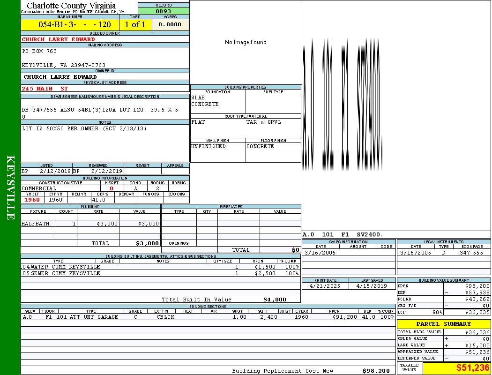
Task: Click the book page 347 555 entry
Action: tap(471, 253)
